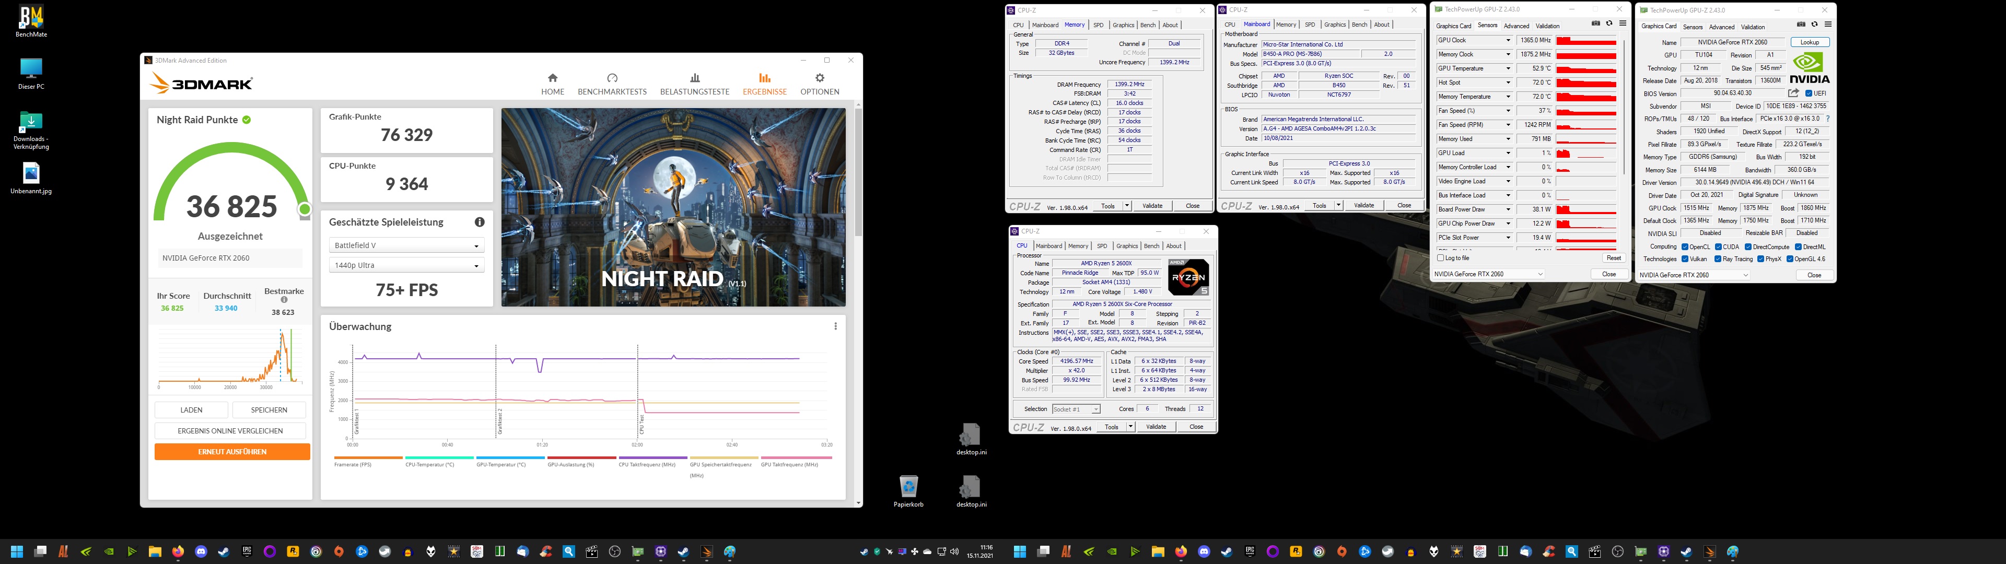Viewport: 2006px width, 564px height.
Task: Toggle the DirectML checkbox
Action: [x=1799, y=247]
